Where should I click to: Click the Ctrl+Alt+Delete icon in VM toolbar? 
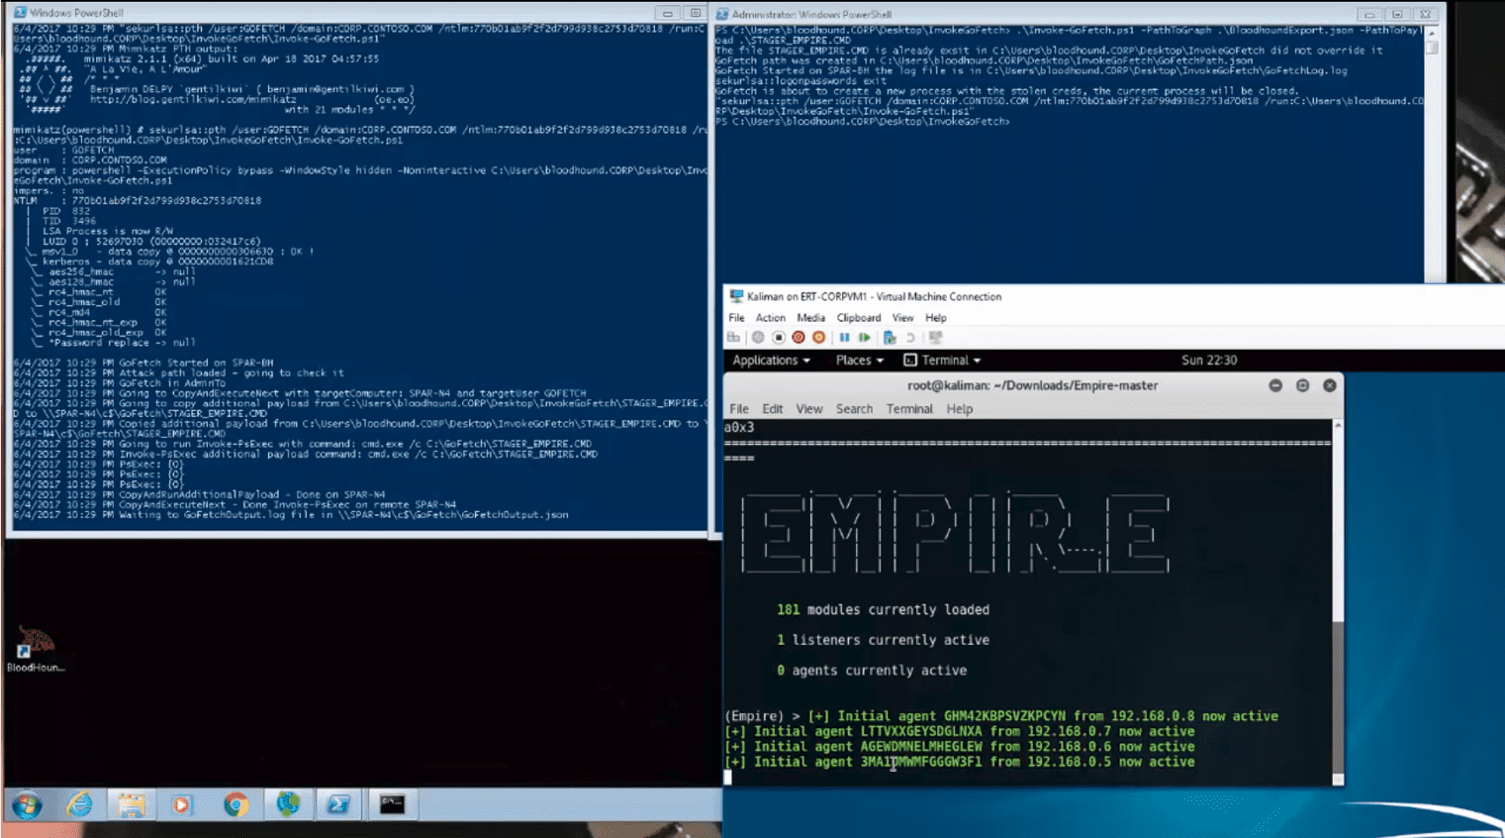(x=734, y=337)
